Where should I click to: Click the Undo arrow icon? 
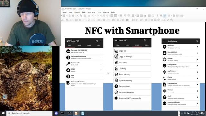(93, 16)
